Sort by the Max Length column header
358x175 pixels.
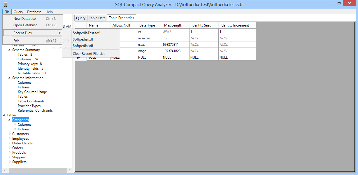[176, 25]
